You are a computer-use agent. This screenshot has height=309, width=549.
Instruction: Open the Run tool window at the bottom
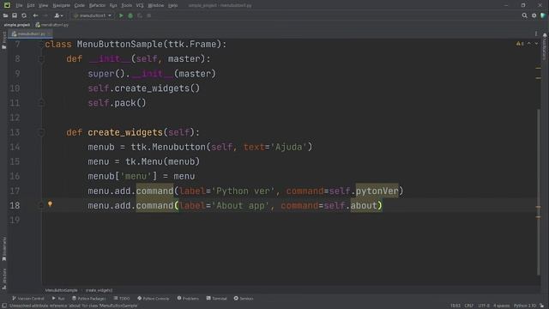tap(58, 299)
